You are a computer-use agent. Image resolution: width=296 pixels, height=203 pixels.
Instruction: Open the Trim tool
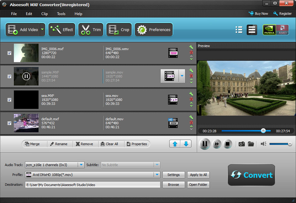[91, 30]
